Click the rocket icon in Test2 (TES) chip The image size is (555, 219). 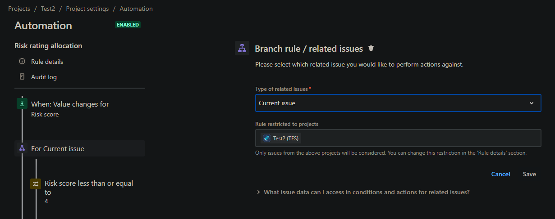267,138
